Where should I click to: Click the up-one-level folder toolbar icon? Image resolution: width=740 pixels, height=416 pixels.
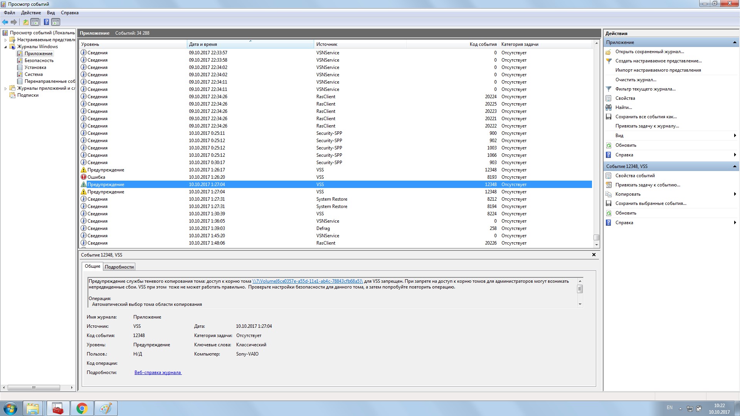(25, 22)
